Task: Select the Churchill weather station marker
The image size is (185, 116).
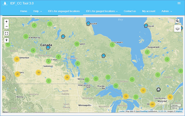Action: (x=88, y=24)
